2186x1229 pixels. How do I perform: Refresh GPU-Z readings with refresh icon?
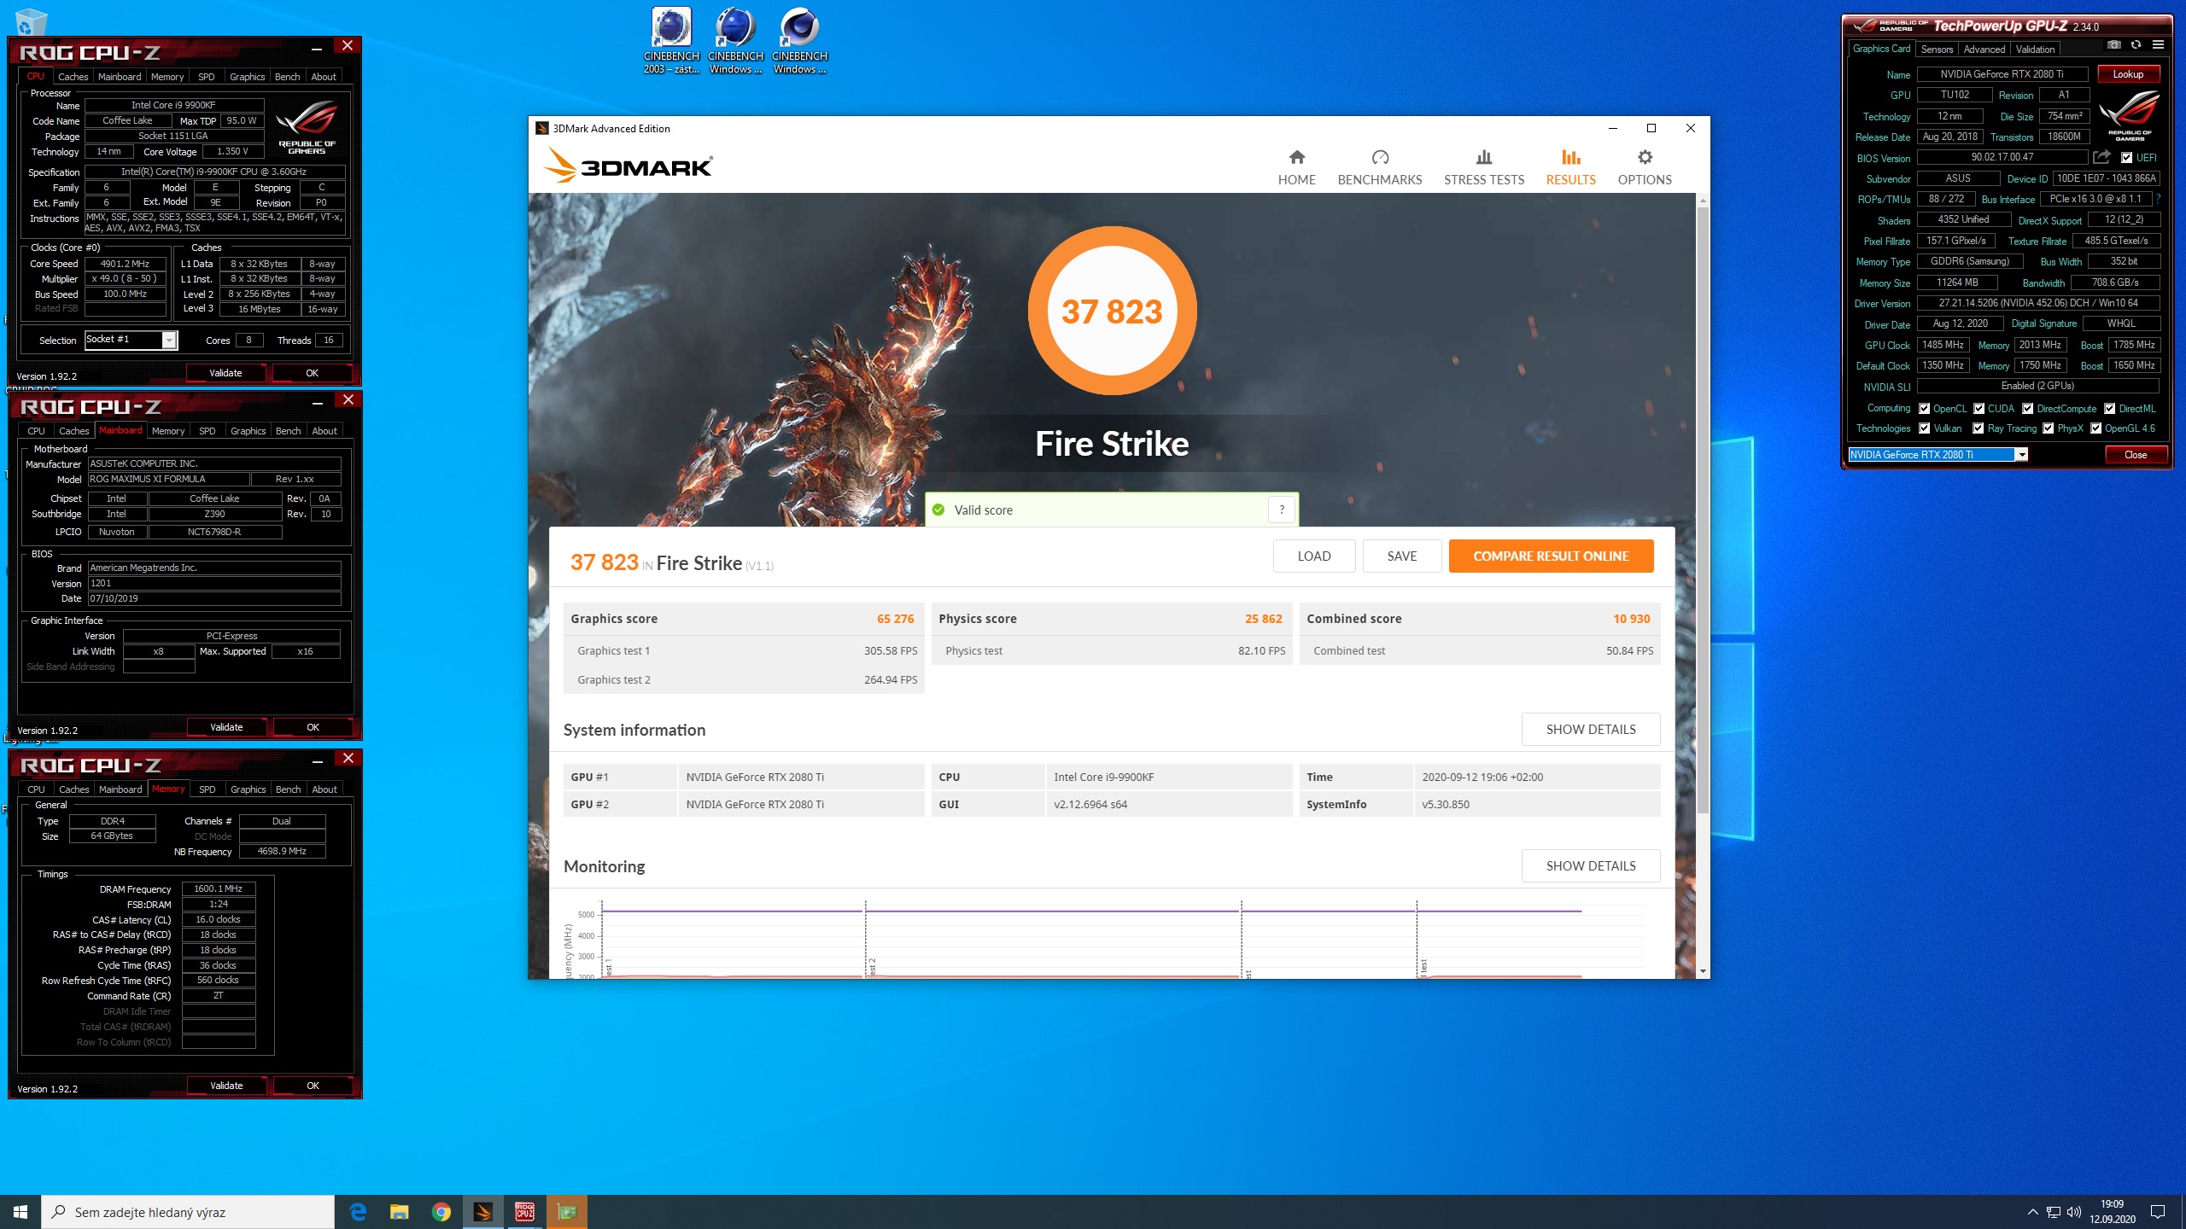2136,45
